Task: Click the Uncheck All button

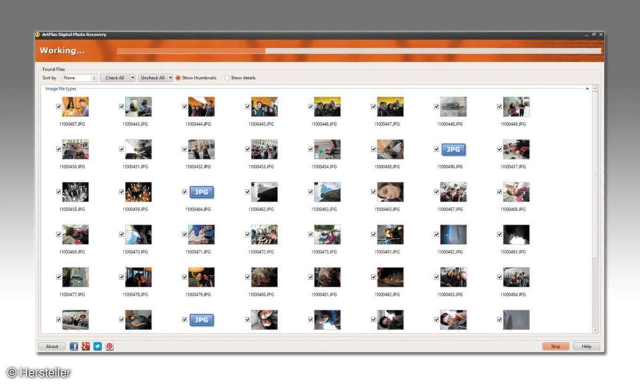Action: click(x=153, y=78)
